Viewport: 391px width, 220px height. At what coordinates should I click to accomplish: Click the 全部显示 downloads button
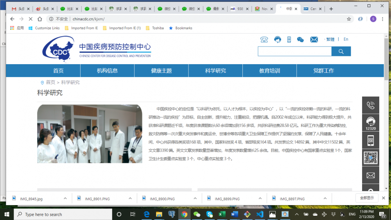[x=367, y=198]
